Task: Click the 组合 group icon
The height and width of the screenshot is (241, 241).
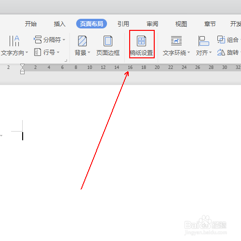Action: 221,40
